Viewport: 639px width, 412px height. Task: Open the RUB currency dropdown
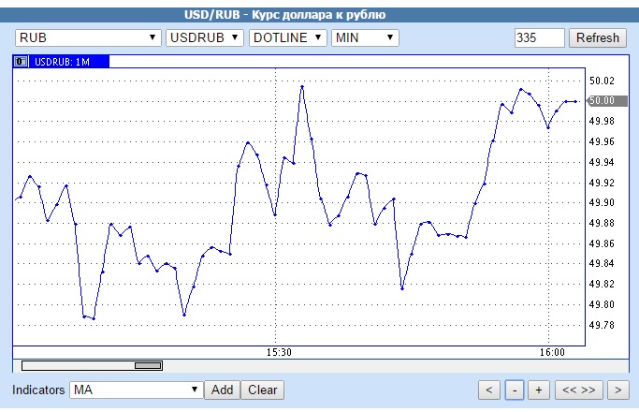coord(88,38)
